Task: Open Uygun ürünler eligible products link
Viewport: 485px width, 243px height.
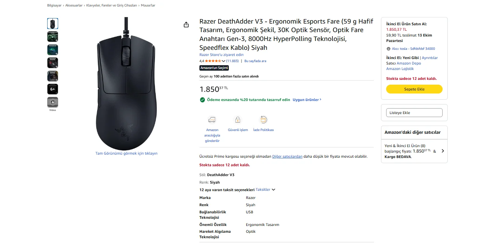Action: (307, 100)
